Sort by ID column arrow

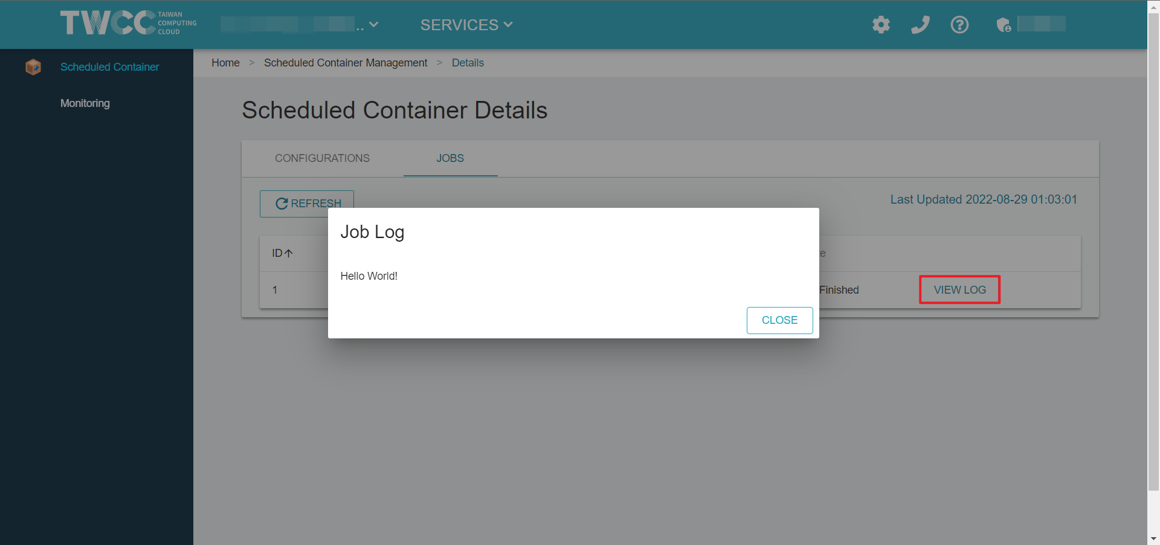tap(289, 253)
